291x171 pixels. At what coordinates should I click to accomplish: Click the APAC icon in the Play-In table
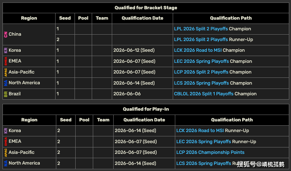(5, 152)
